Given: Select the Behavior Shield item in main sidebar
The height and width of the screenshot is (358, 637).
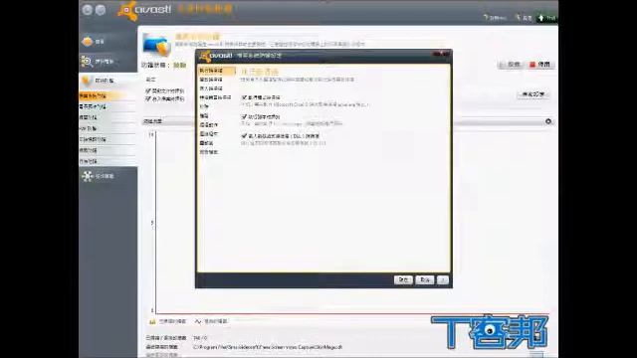Looking at the screenshot, I should (107, 161).
